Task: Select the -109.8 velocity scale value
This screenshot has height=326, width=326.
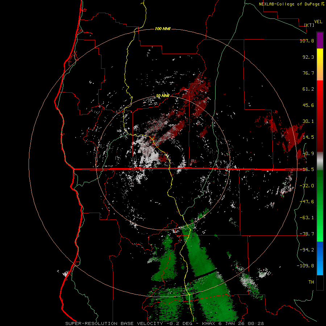Action: click(305, 266)
